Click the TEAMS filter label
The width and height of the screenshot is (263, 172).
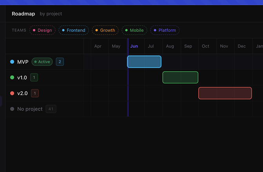tap(19, 30)
